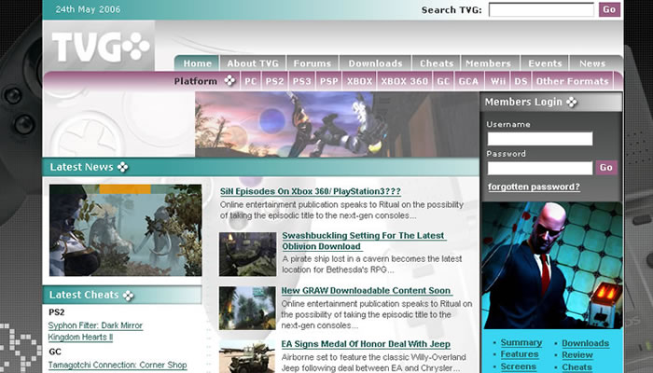653x373 pixels.
Task: Click the Oblivion news thumbnail
Action: click(x=248, y=254)
